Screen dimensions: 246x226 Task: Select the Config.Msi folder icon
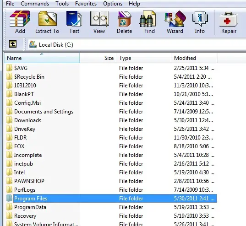[10, 102]
